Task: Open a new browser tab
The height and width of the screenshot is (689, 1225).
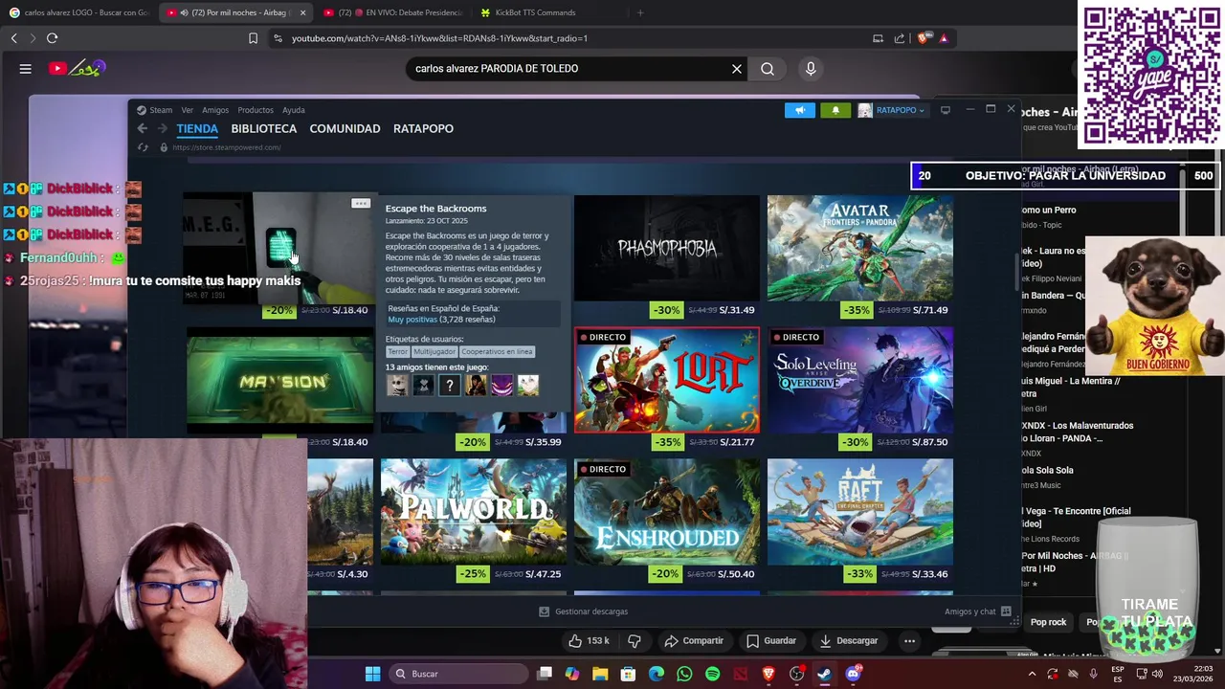Action: pyautogui.click(x=640, y=12)
